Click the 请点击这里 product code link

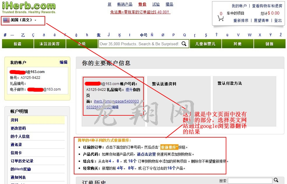[146, 154]
